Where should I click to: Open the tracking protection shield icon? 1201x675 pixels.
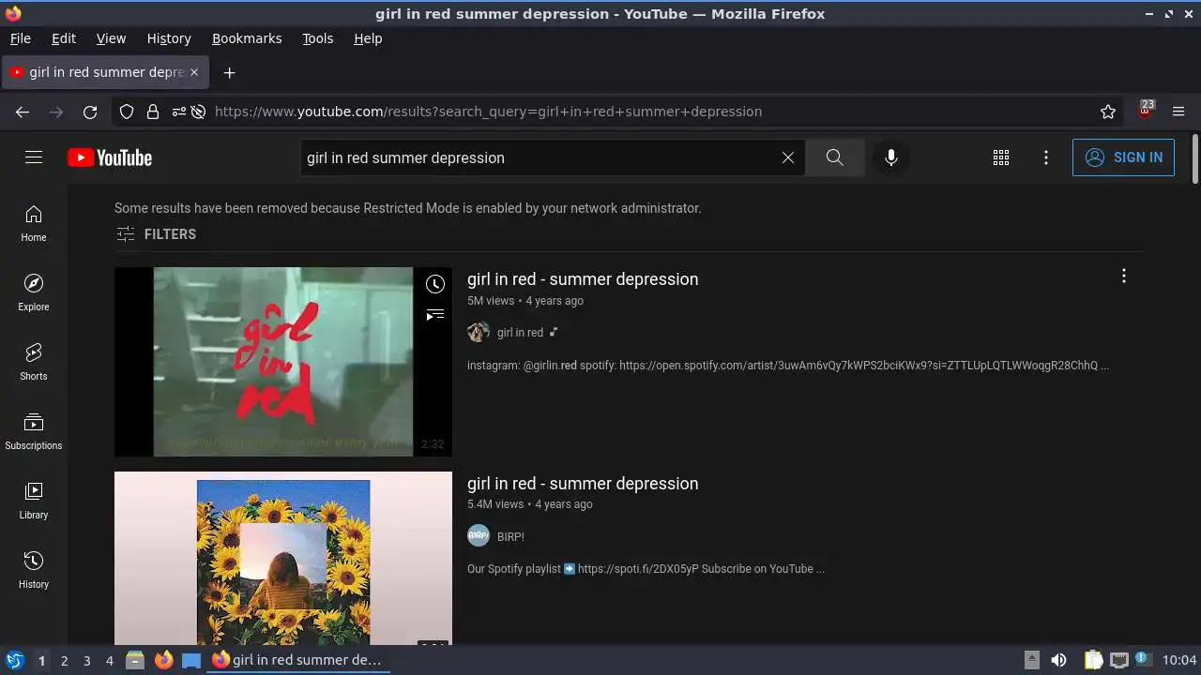click(x=127, y=112)
